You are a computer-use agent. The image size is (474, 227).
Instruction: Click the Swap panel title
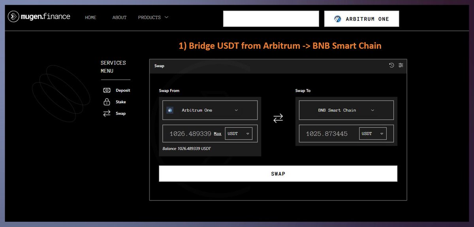[x=159, y=66]
